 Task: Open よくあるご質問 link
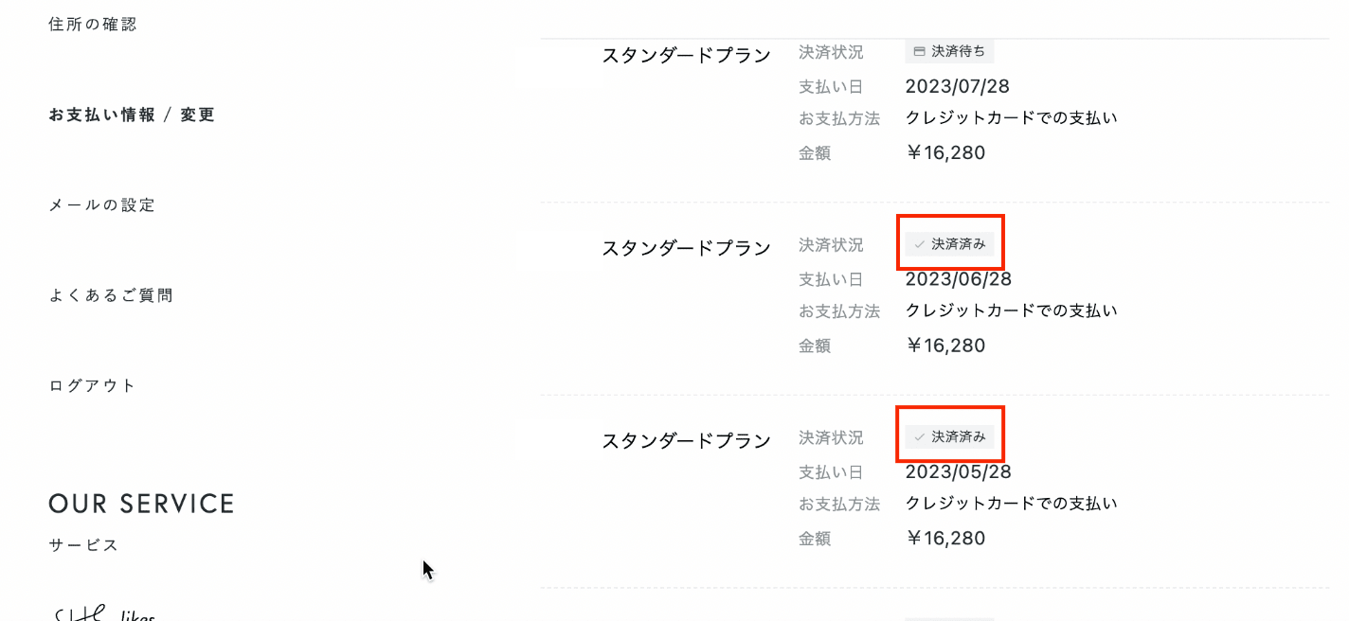click(111, 295)
